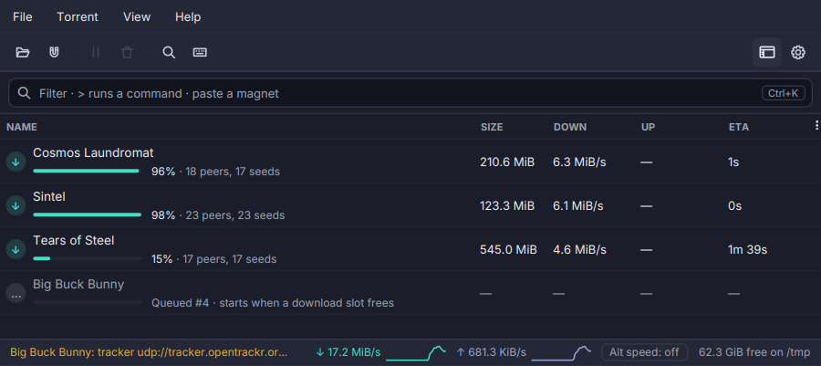Click Sintel 0s ETA value
The height and width of the screenshot is (366, 821).
coord(735,206)
